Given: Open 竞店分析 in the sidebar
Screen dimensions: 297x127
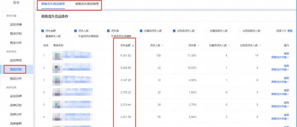Looking at the screenshot, I should (x=16, y=43).
